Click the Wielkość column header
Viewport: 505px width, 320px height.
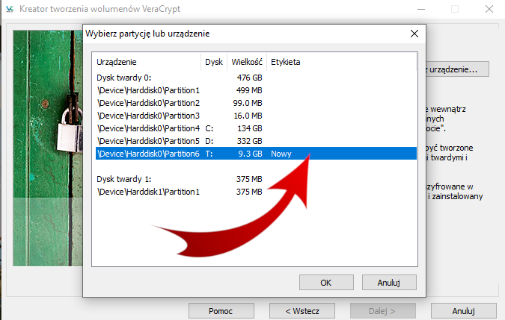pyautogui.click(x=247, y=62)
